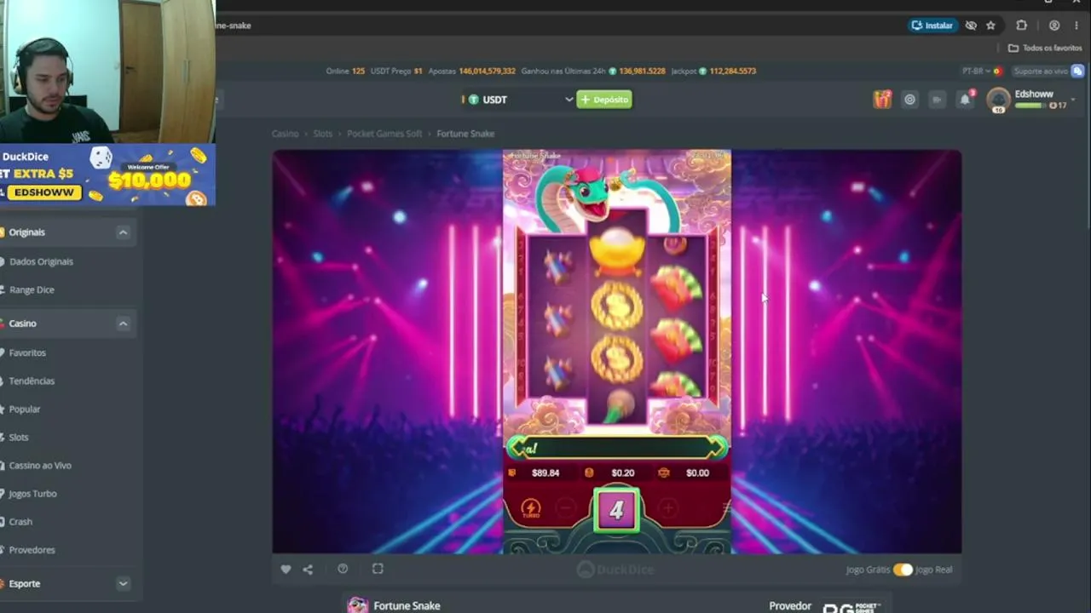Click the PG Pocket Games provider logo
The height and width of the screenshot is (613, 1091).
(851, 607)
